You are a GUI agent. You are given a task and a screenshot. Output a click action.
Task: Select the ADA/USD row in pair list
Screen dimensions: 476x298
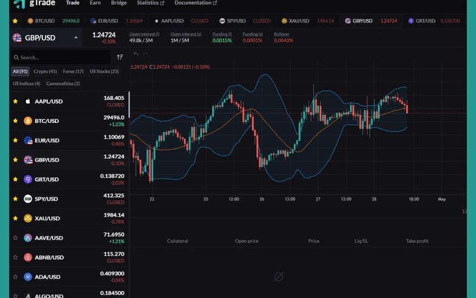click(69, 277)
